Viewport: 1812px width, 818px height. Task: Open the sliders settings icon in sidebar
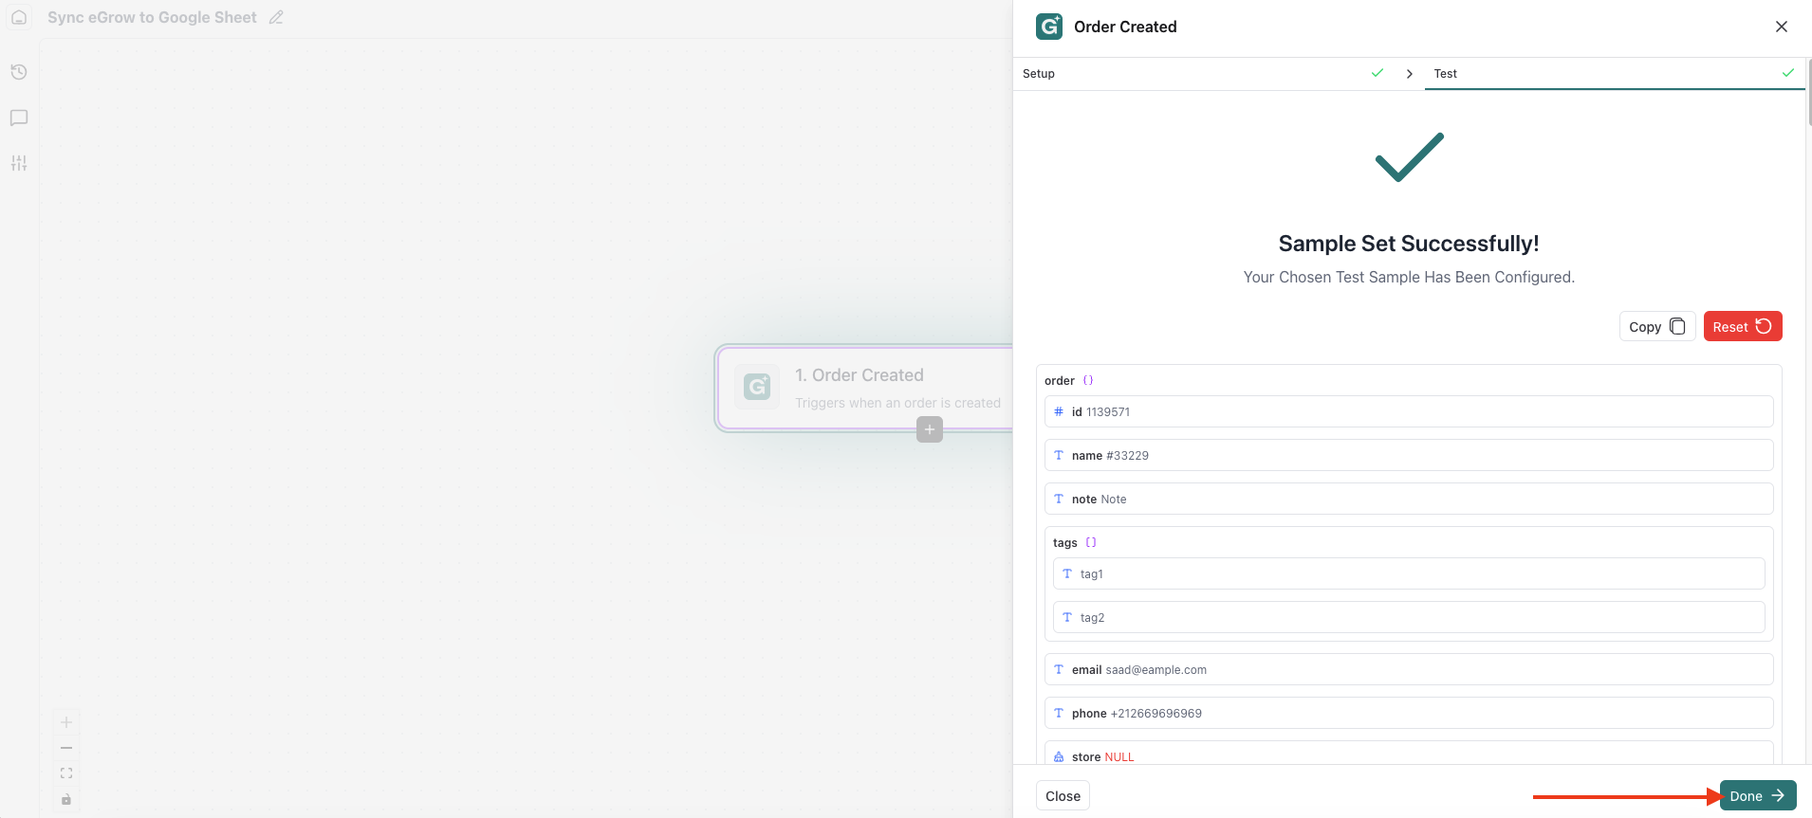click(19, 163)
